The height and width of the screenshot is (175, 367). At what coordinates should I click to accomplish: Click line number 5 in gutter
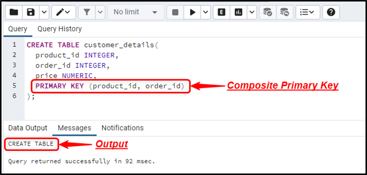click(x=15, y=86)
